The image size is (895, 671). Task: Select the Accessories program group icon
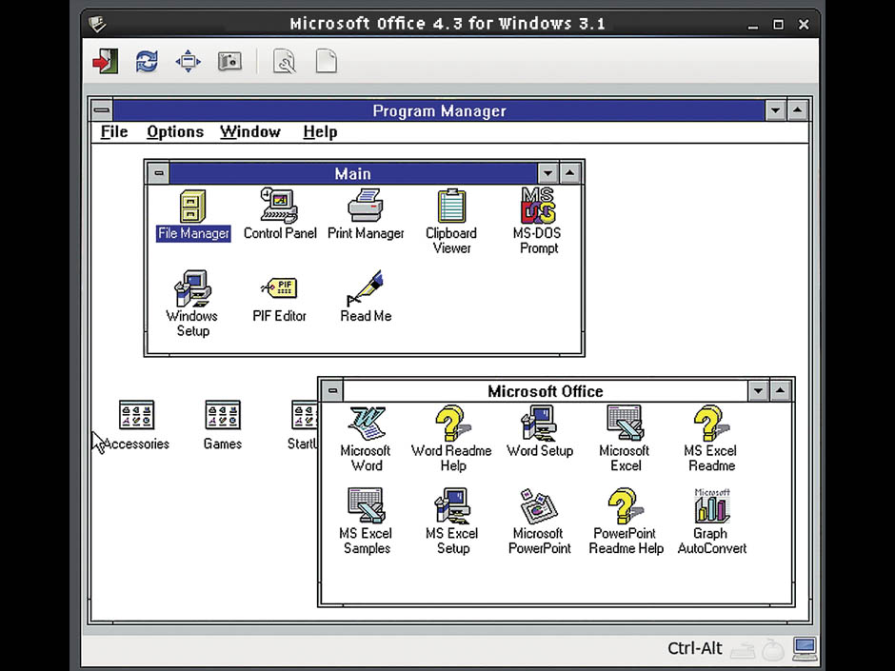(136, 425)
